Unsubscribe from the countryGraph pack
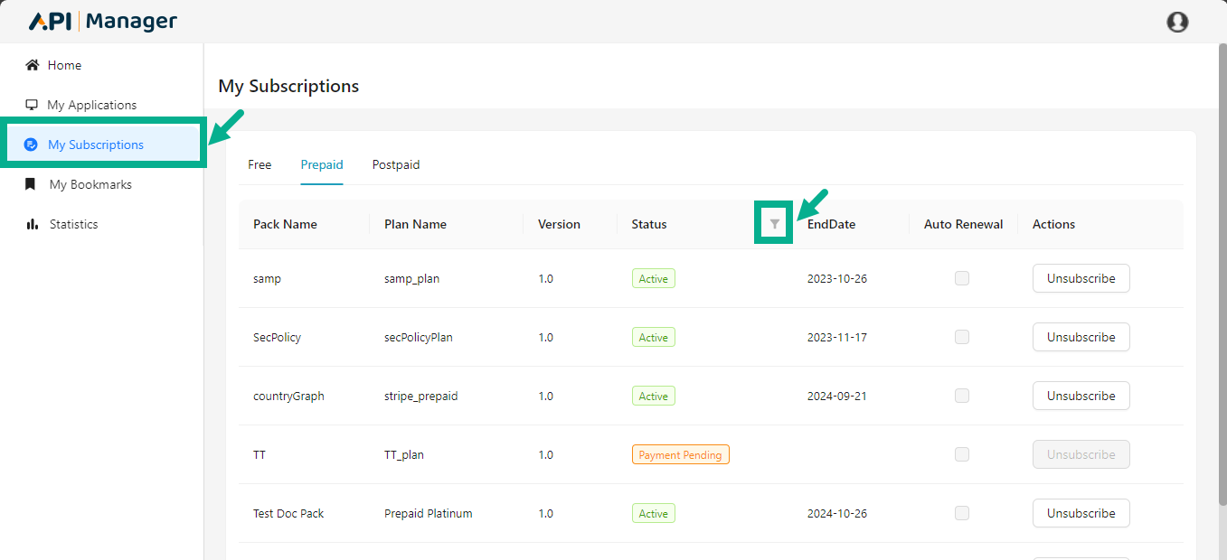Screen dimensions: 1227x560 coord(1081,395)
